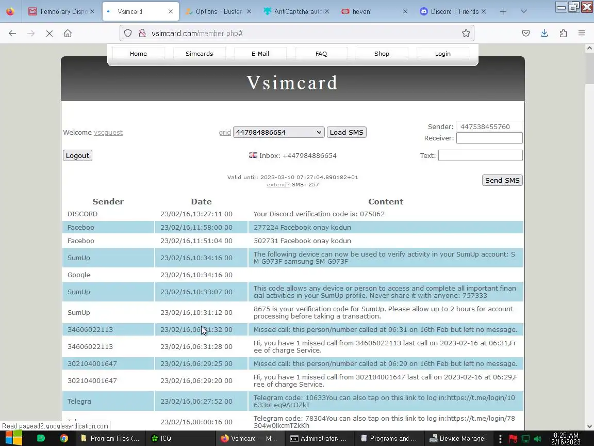Open the Simcards menu item

[x=199, y=54]
